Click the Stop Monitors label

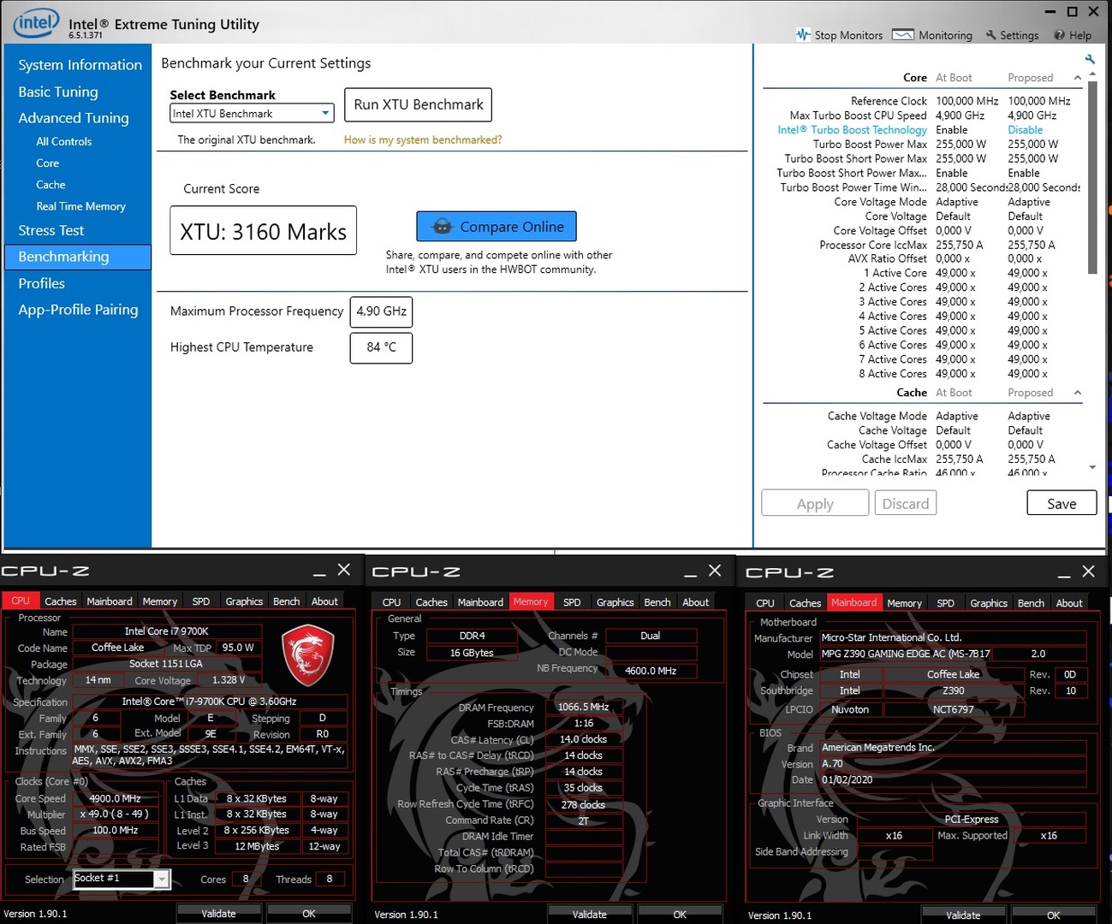coord(848,35)
